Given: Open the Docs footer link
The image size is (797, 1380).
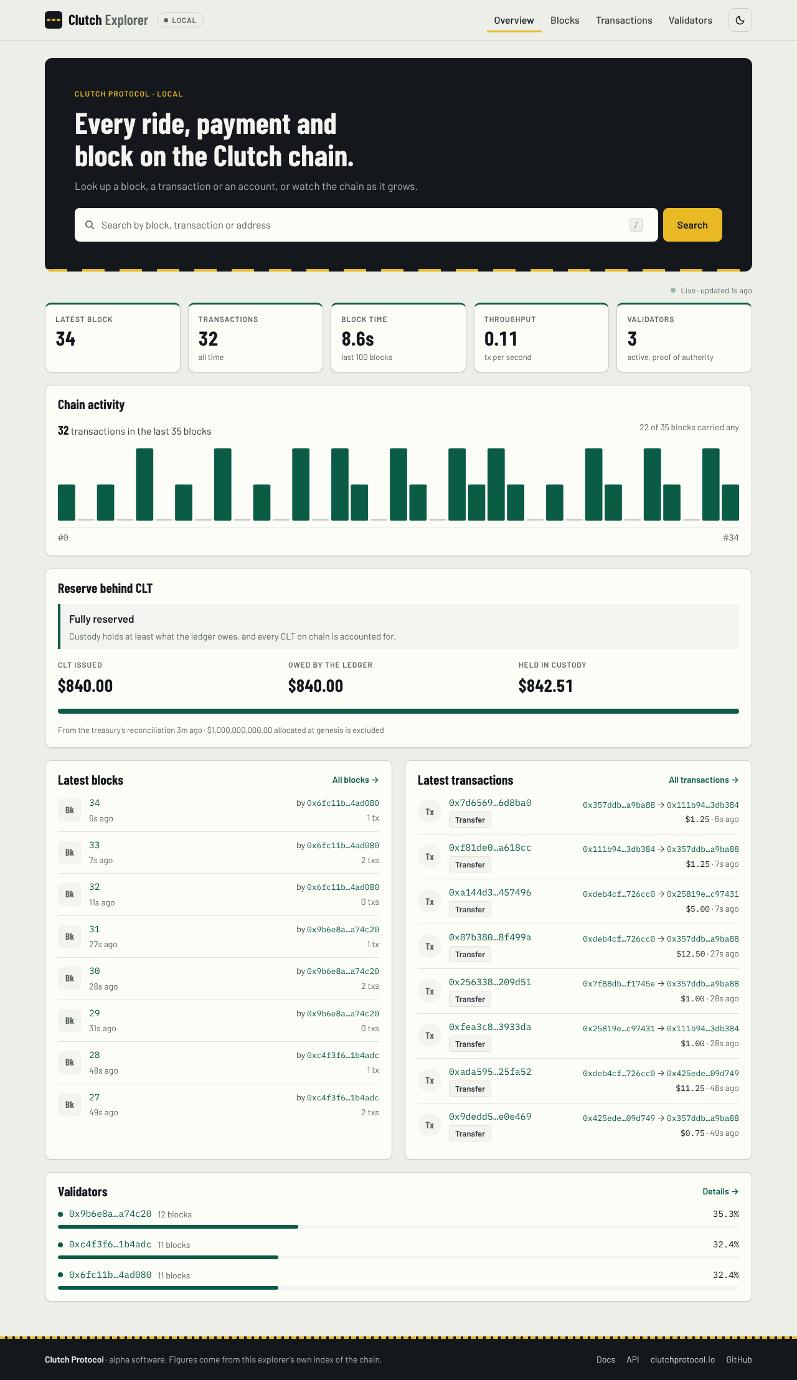Looking at the screenshot, I should (606, 1359).
